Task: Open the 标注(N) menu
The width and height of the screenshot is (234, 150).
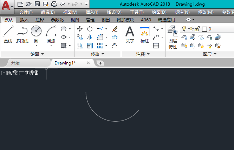Action: point(182,12)
